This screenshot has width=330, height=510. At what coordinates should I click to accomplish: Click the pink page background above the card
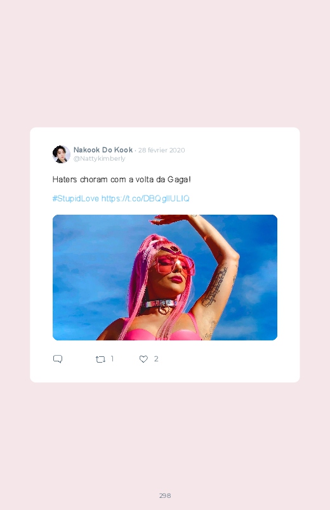click(165, 64)
